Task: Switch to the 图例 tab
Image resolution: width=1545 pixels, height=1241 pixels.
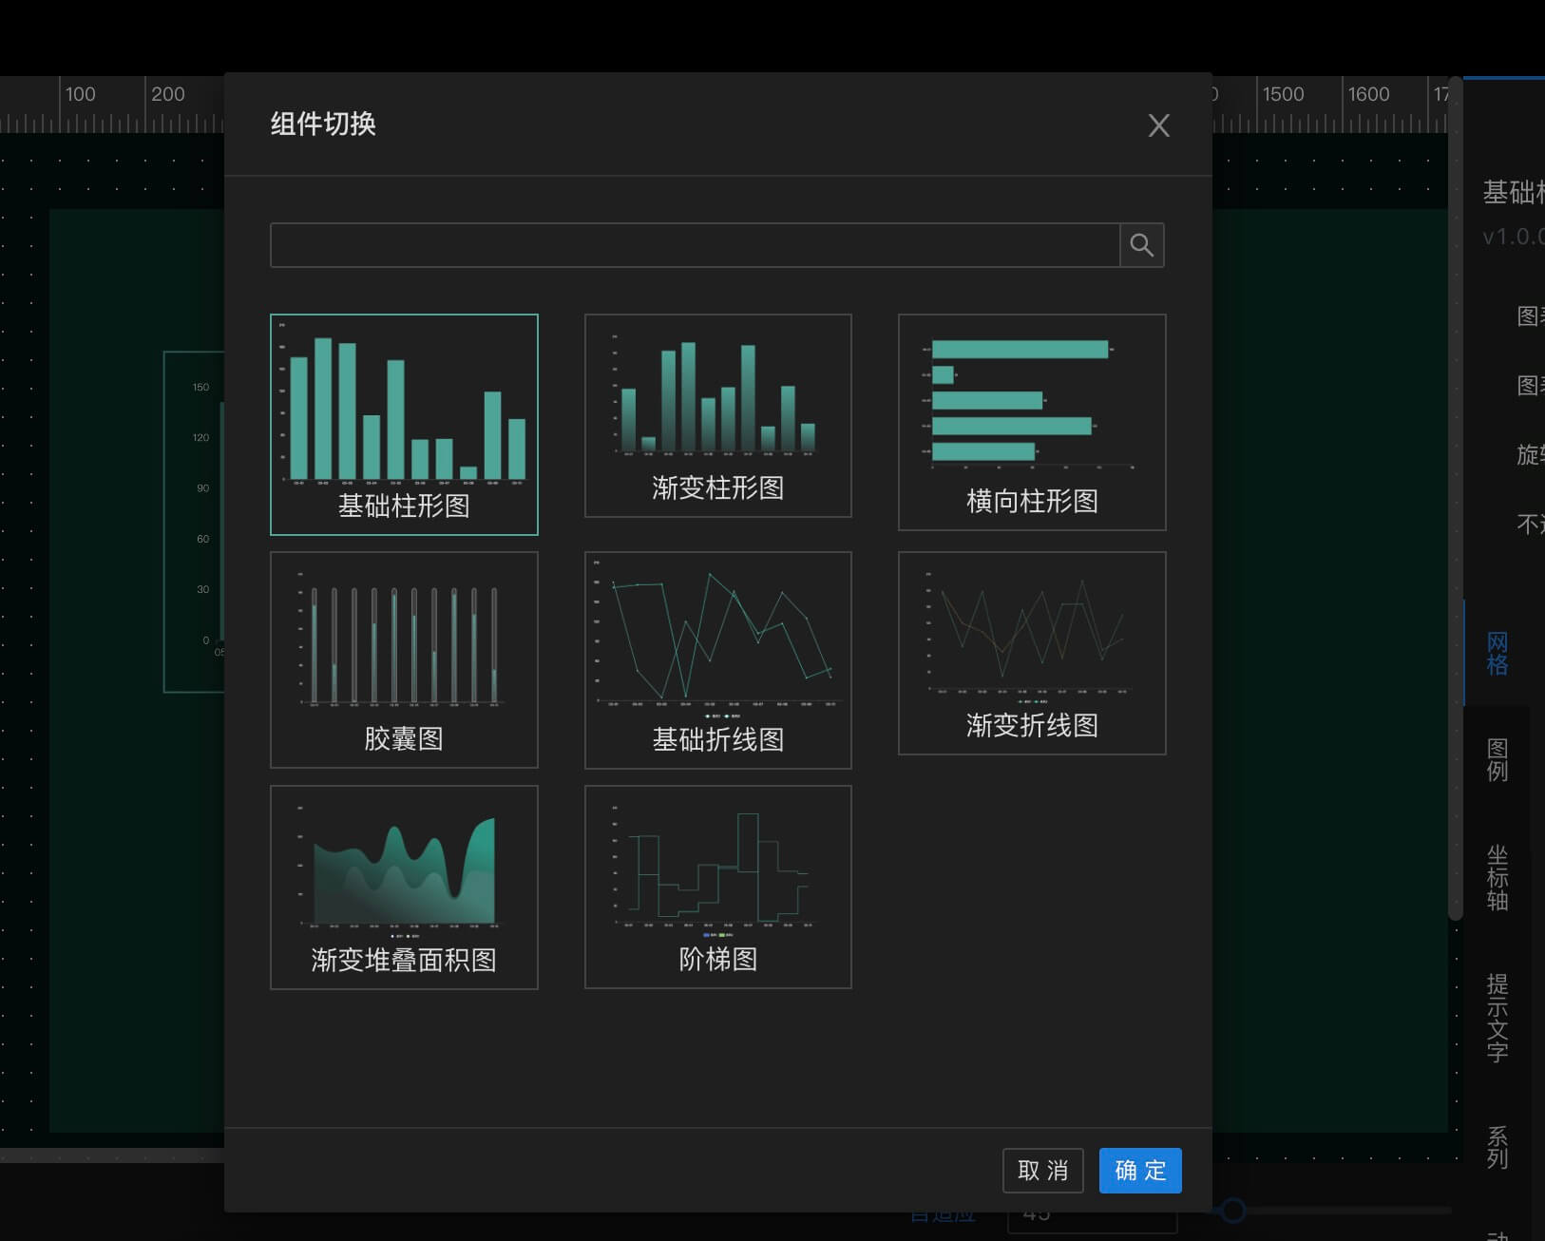Action: pos(1497,759)
